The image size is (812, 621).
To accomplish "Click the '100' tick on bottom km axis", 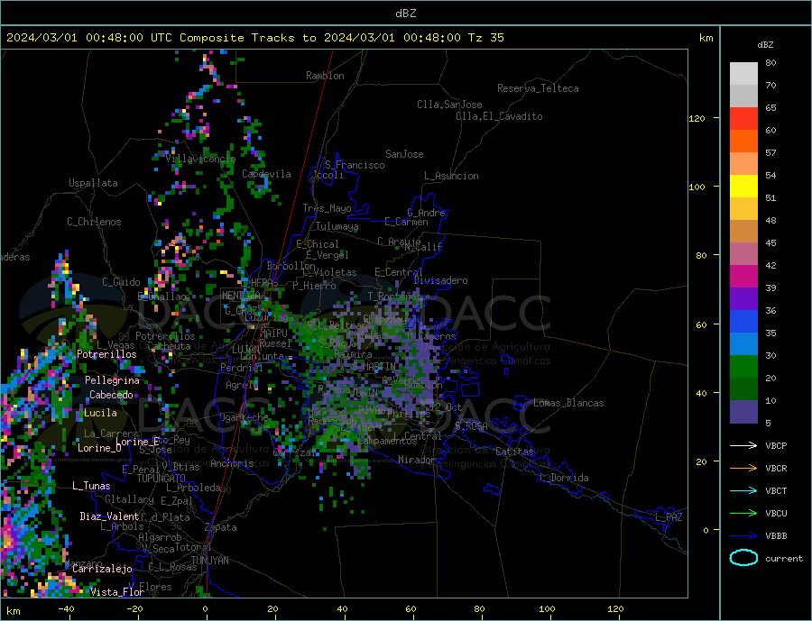I will (548, 609).
